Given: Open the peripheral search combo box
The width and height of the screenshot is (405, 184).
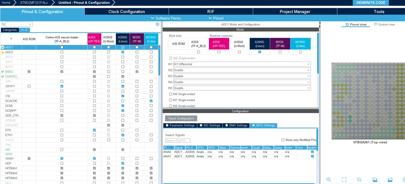Looking at the screenshot, I should (x=19, y=24).
